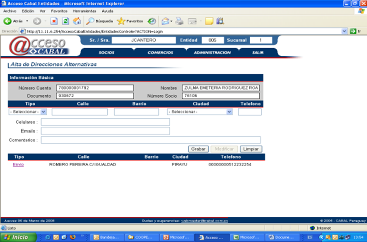Open the Mail envelope toolbar icon
This screenshot has height=242, width=367.
(165, 21)
